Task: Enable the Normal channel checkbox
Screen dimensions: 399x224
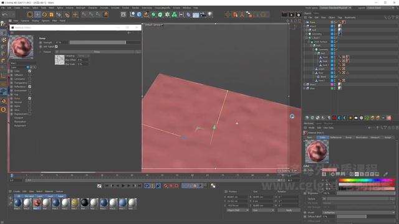Action: [30, 102]
